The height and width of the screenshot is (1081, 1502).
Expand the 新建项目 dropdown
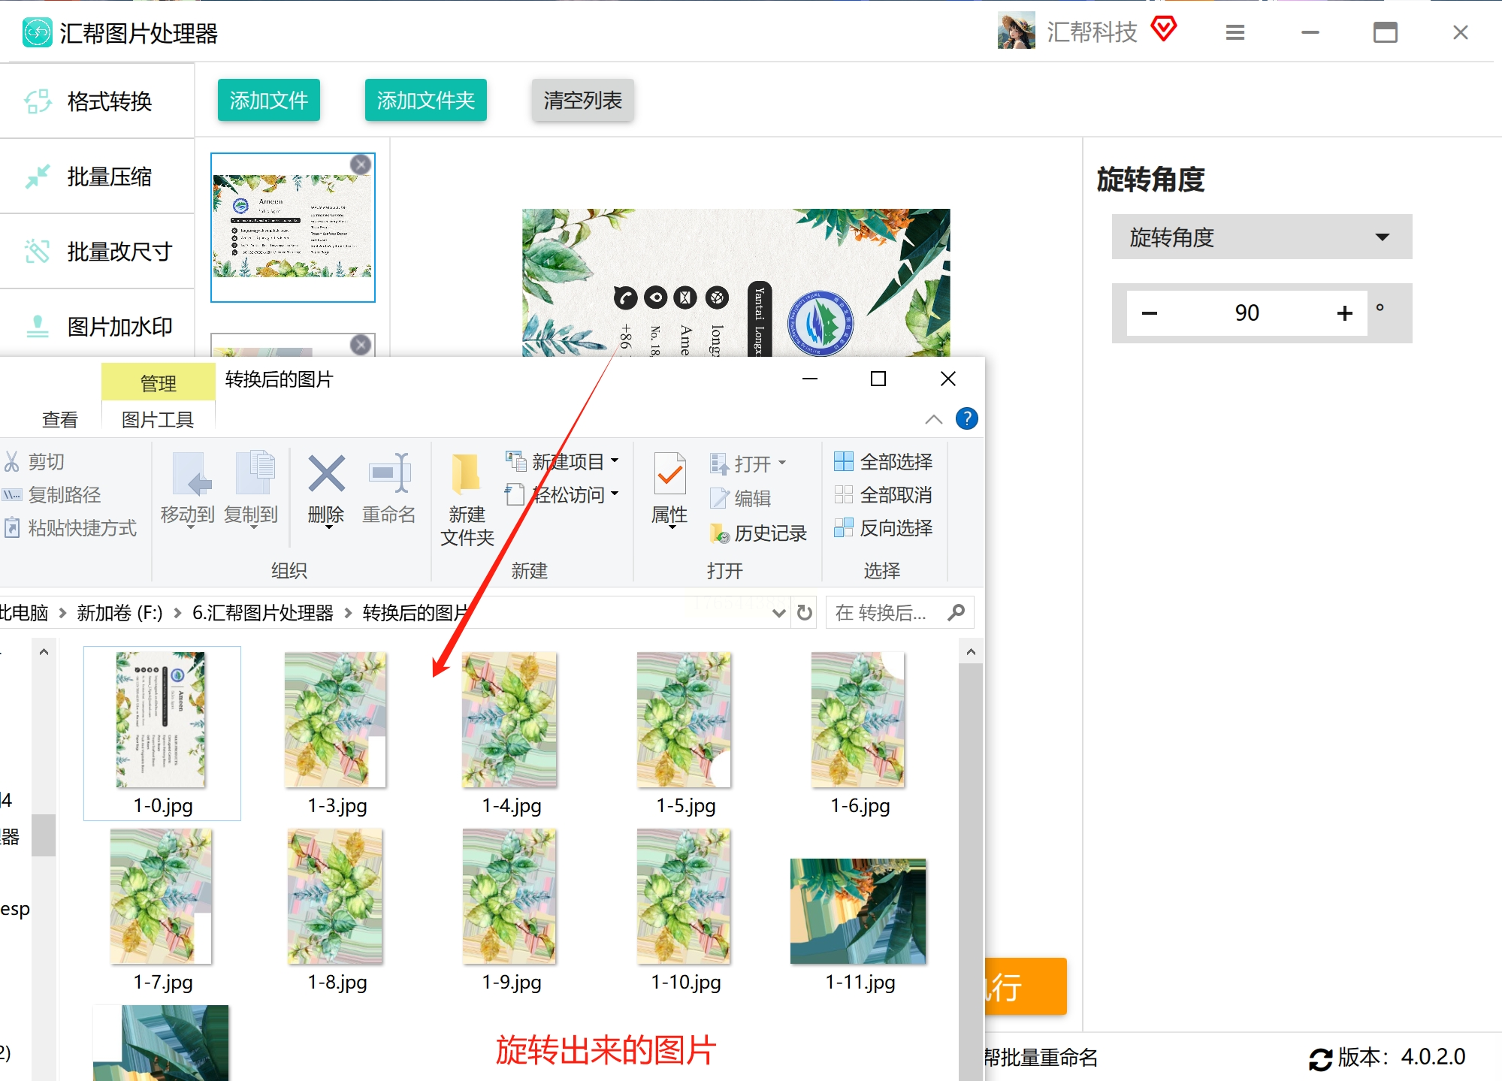click(615, 460)
